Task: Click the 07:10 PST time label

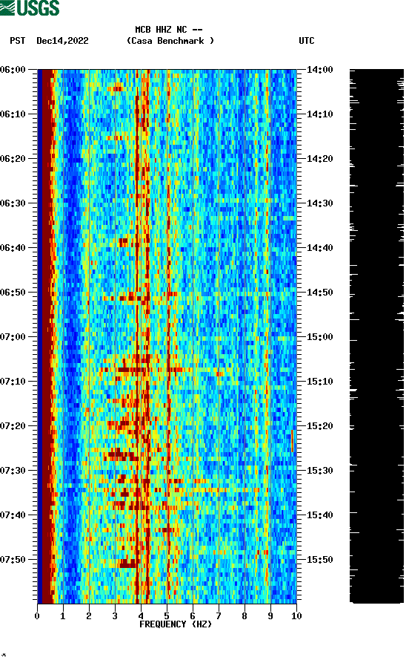Action: click(13, 382)
